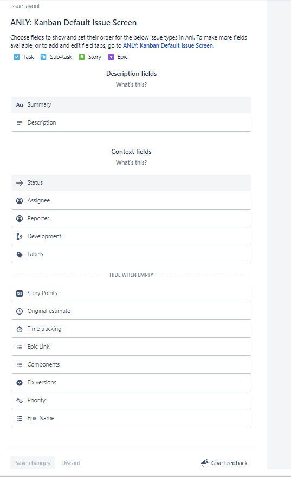The width and height of the screenshot is (291, 477).
Task: Open Give feedback
Action: pyautogui.click(x=224, y=463)
